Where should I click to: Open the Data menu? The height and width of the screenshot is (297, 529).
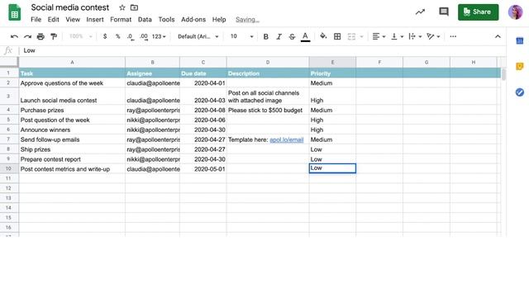click(145, 20)
